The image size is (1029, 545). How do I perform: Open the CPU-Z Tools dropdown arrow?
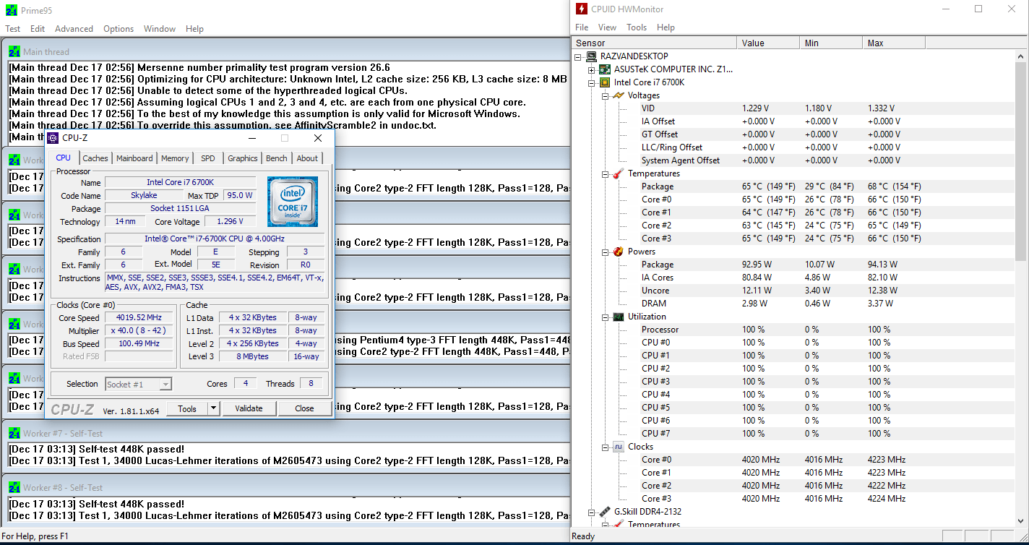click(213, 408)
